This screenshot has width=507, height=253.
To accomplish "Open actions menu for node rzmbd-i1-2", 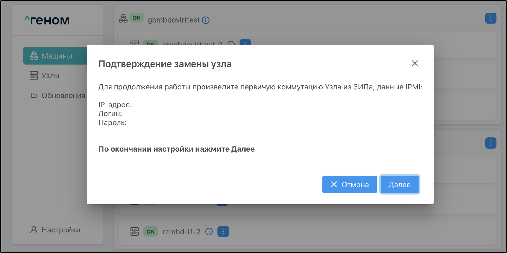I will tap(223, 232).
